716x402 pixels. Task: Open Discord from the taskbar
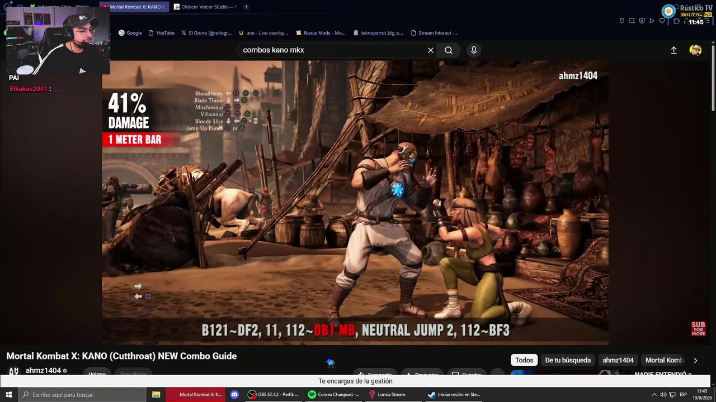234,395
